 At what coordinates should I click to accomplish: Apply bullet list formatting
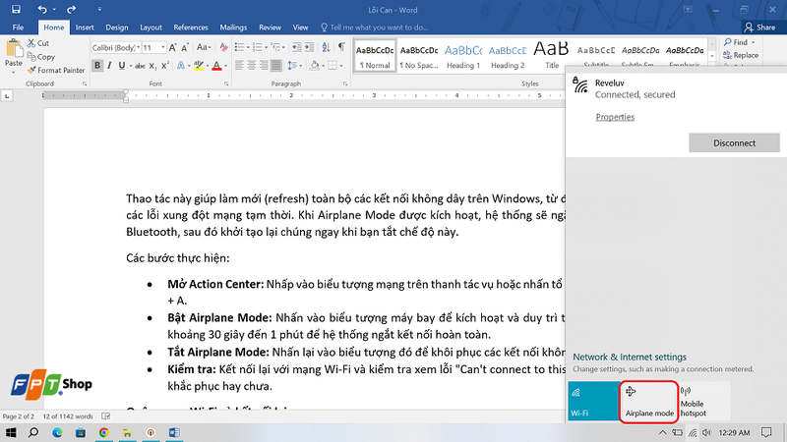point(239,47)
